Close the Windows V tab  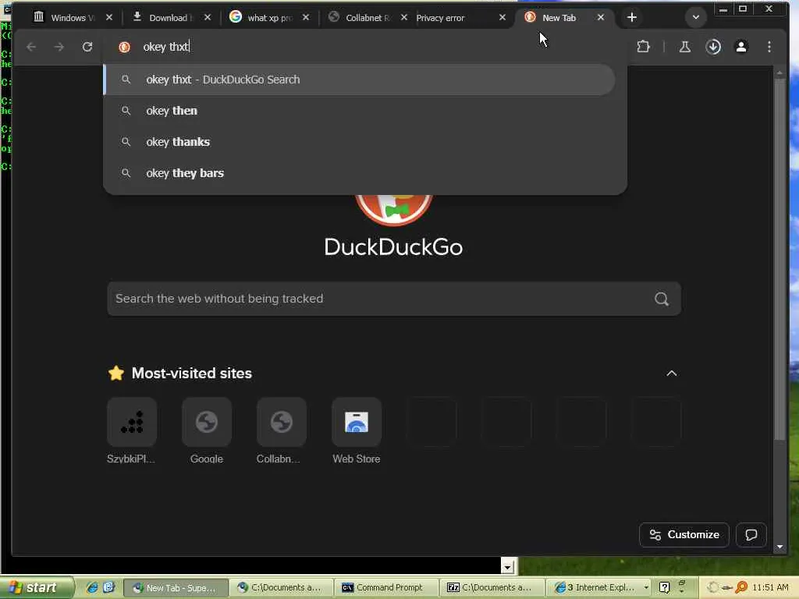pyautogui.click(x=109, y=17)
